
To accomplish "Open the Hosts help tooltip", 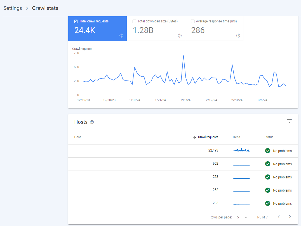I will click(91, 122).
